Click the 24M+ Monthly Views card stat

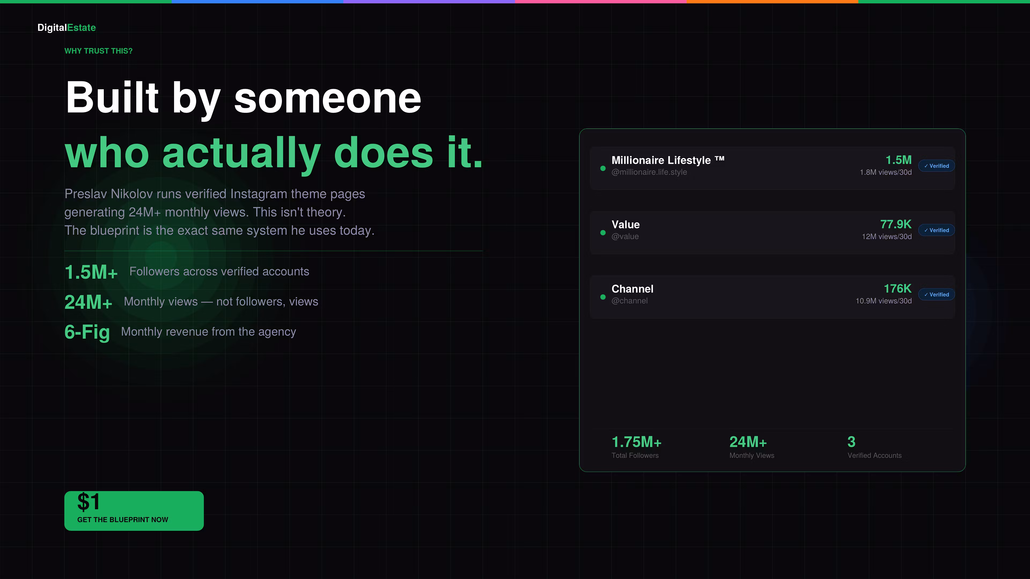click(x=748, y=442)
